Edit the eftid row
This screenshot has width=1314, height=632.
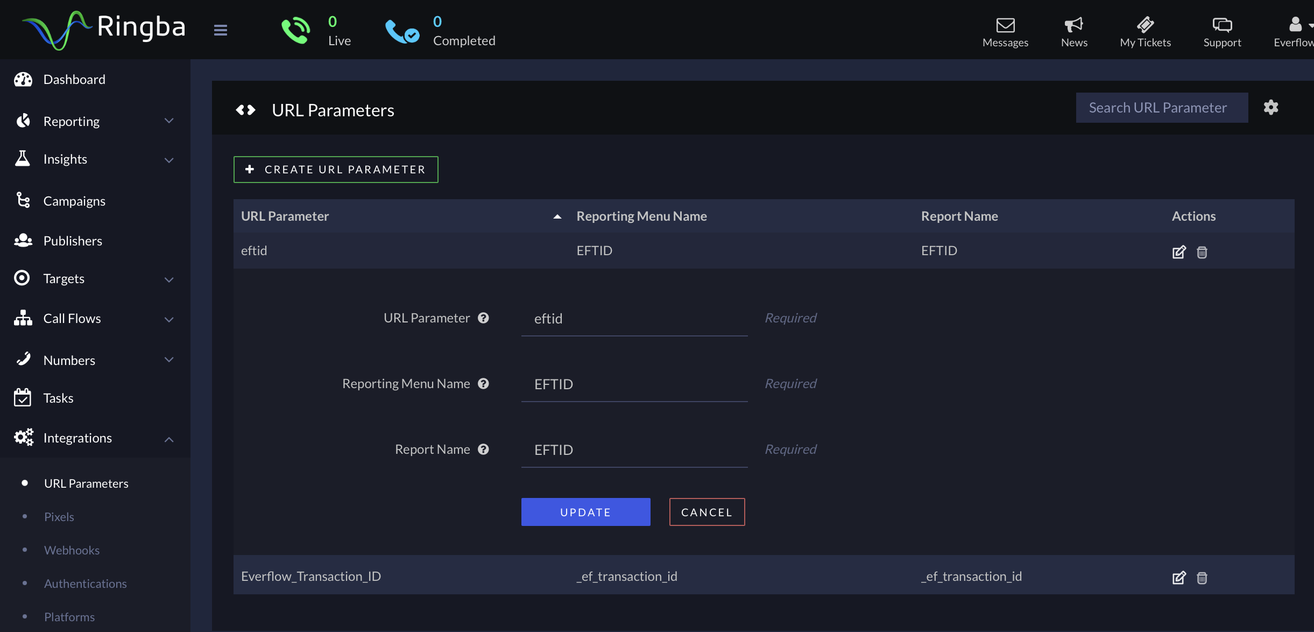coord(1179,252)
